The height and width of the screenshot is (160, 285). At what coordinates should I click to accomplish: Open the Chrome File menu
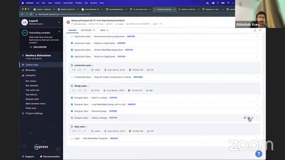37,3
